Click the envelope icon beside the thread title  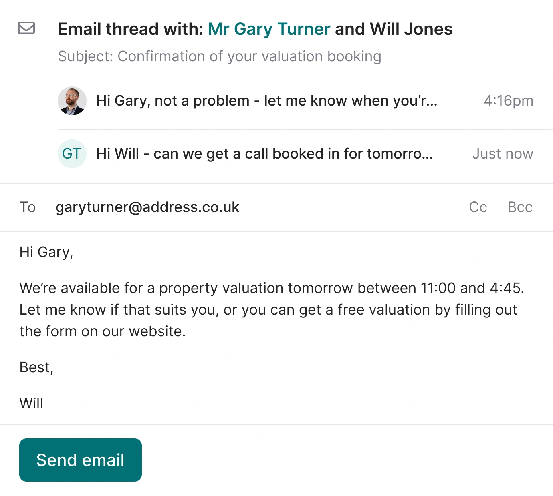pyautogui.click(x=26, y=28)
